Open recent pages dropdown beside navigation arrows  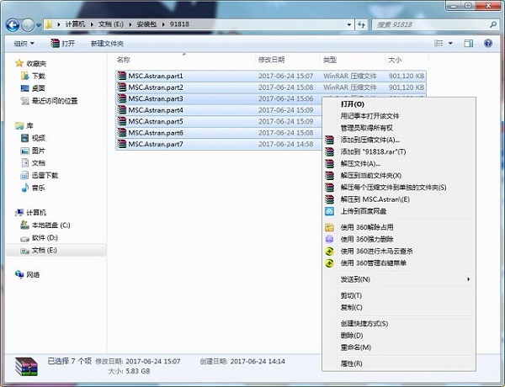pyautogui.click(x=39, y=24)
